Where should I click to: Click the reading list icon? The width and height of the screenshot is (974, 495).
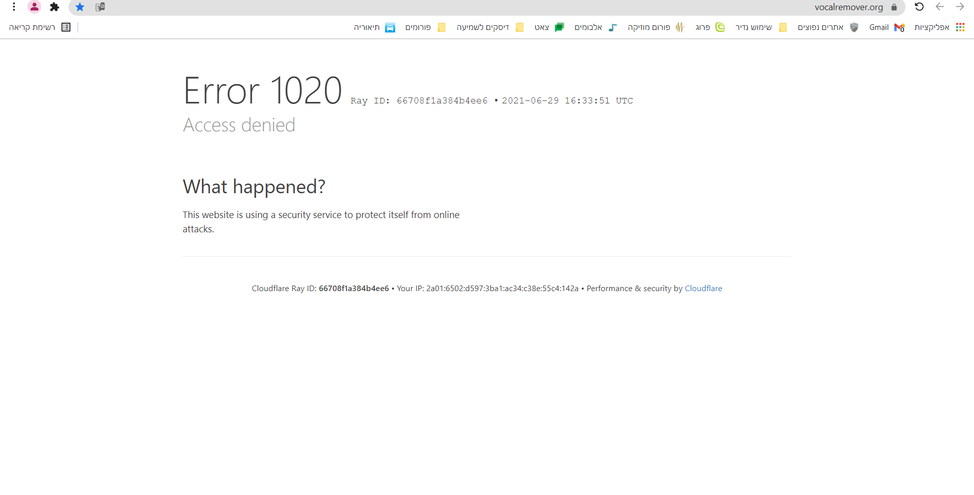click(x=66, y=27)
